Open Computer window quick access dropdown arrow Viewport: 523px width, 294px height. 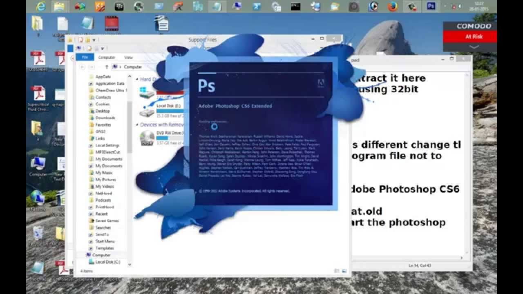102,49
